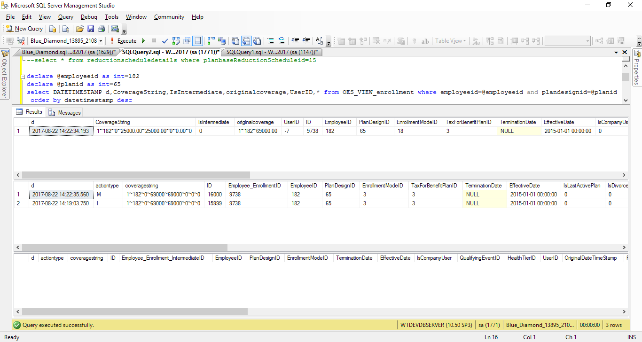Viewport: 642px width, 342px height.
Task: Open the Query menu
Action: click(x=65, y=17)
